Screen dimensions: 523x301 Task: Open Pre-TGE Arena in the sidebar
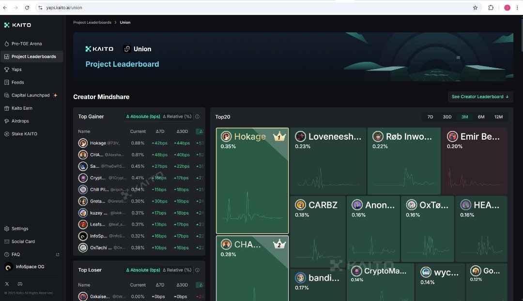pos(27,43)
